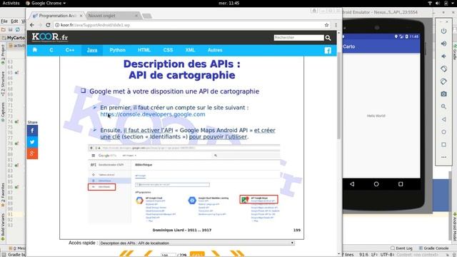Go to the previous slide arrow
457x257 pixels.
pos(148,253)
